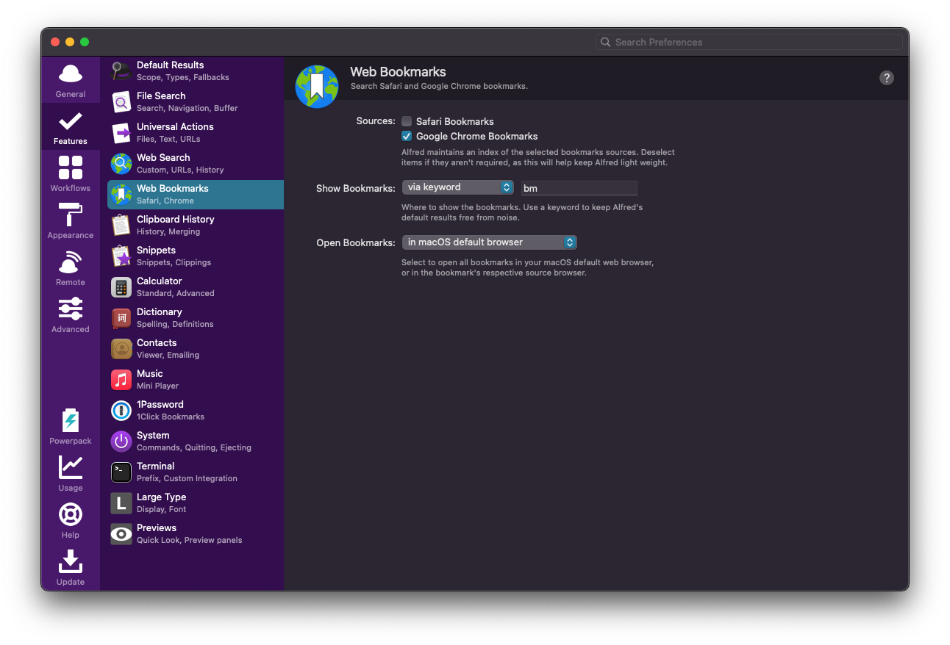Open the Update download icon
This screenshot has width=950, height=645.
[71, 561]
